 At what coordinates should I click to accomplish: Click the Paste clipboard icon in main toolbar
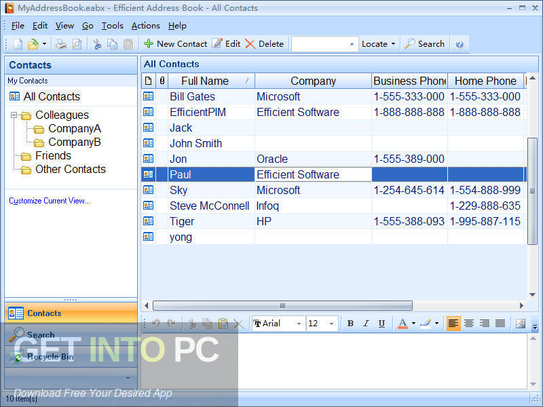coord(128,44)
